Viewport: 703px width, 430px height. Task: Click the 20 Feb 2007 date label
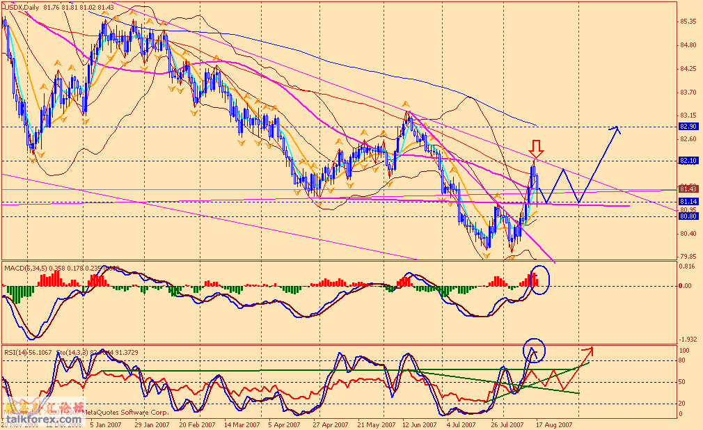pos(197,424)
